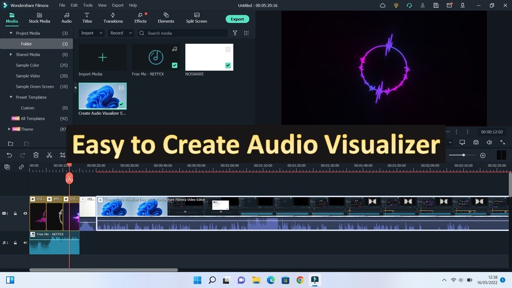This screenshot has width=512, height=288.
Task: Click the media filter funnel icon
Action: [235, 33]
